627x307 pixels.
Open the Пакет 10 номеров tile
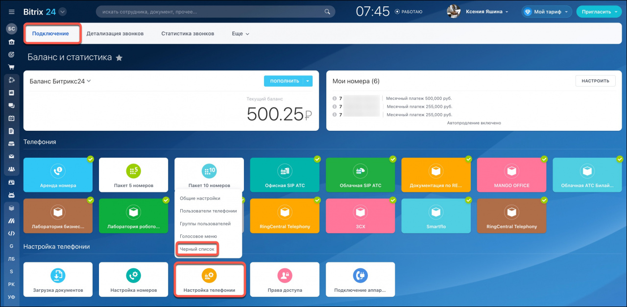point(209,175)
